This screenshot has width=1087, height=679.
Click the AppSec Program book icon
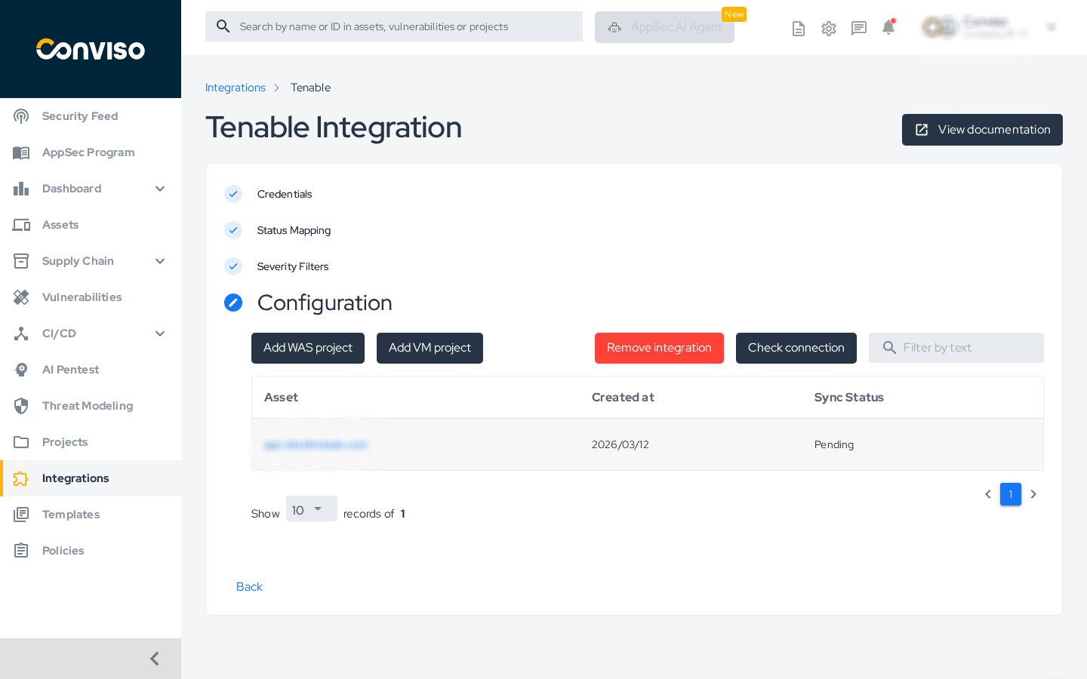(x=21, y=152)
